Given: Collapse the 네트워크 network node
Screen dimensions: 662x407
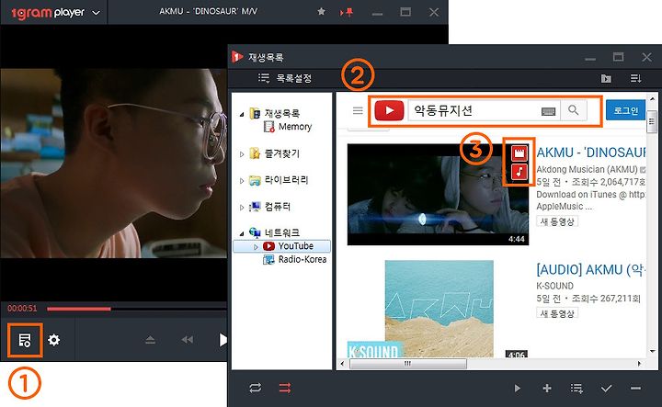Looking at the screenshot, I should (x=242, y=233).
